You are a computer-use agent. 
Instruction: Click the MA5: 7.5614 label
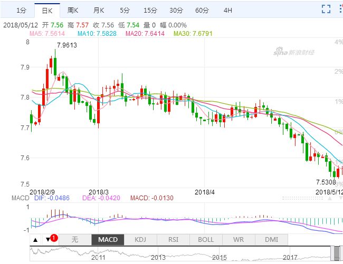[x=47, y=34]
